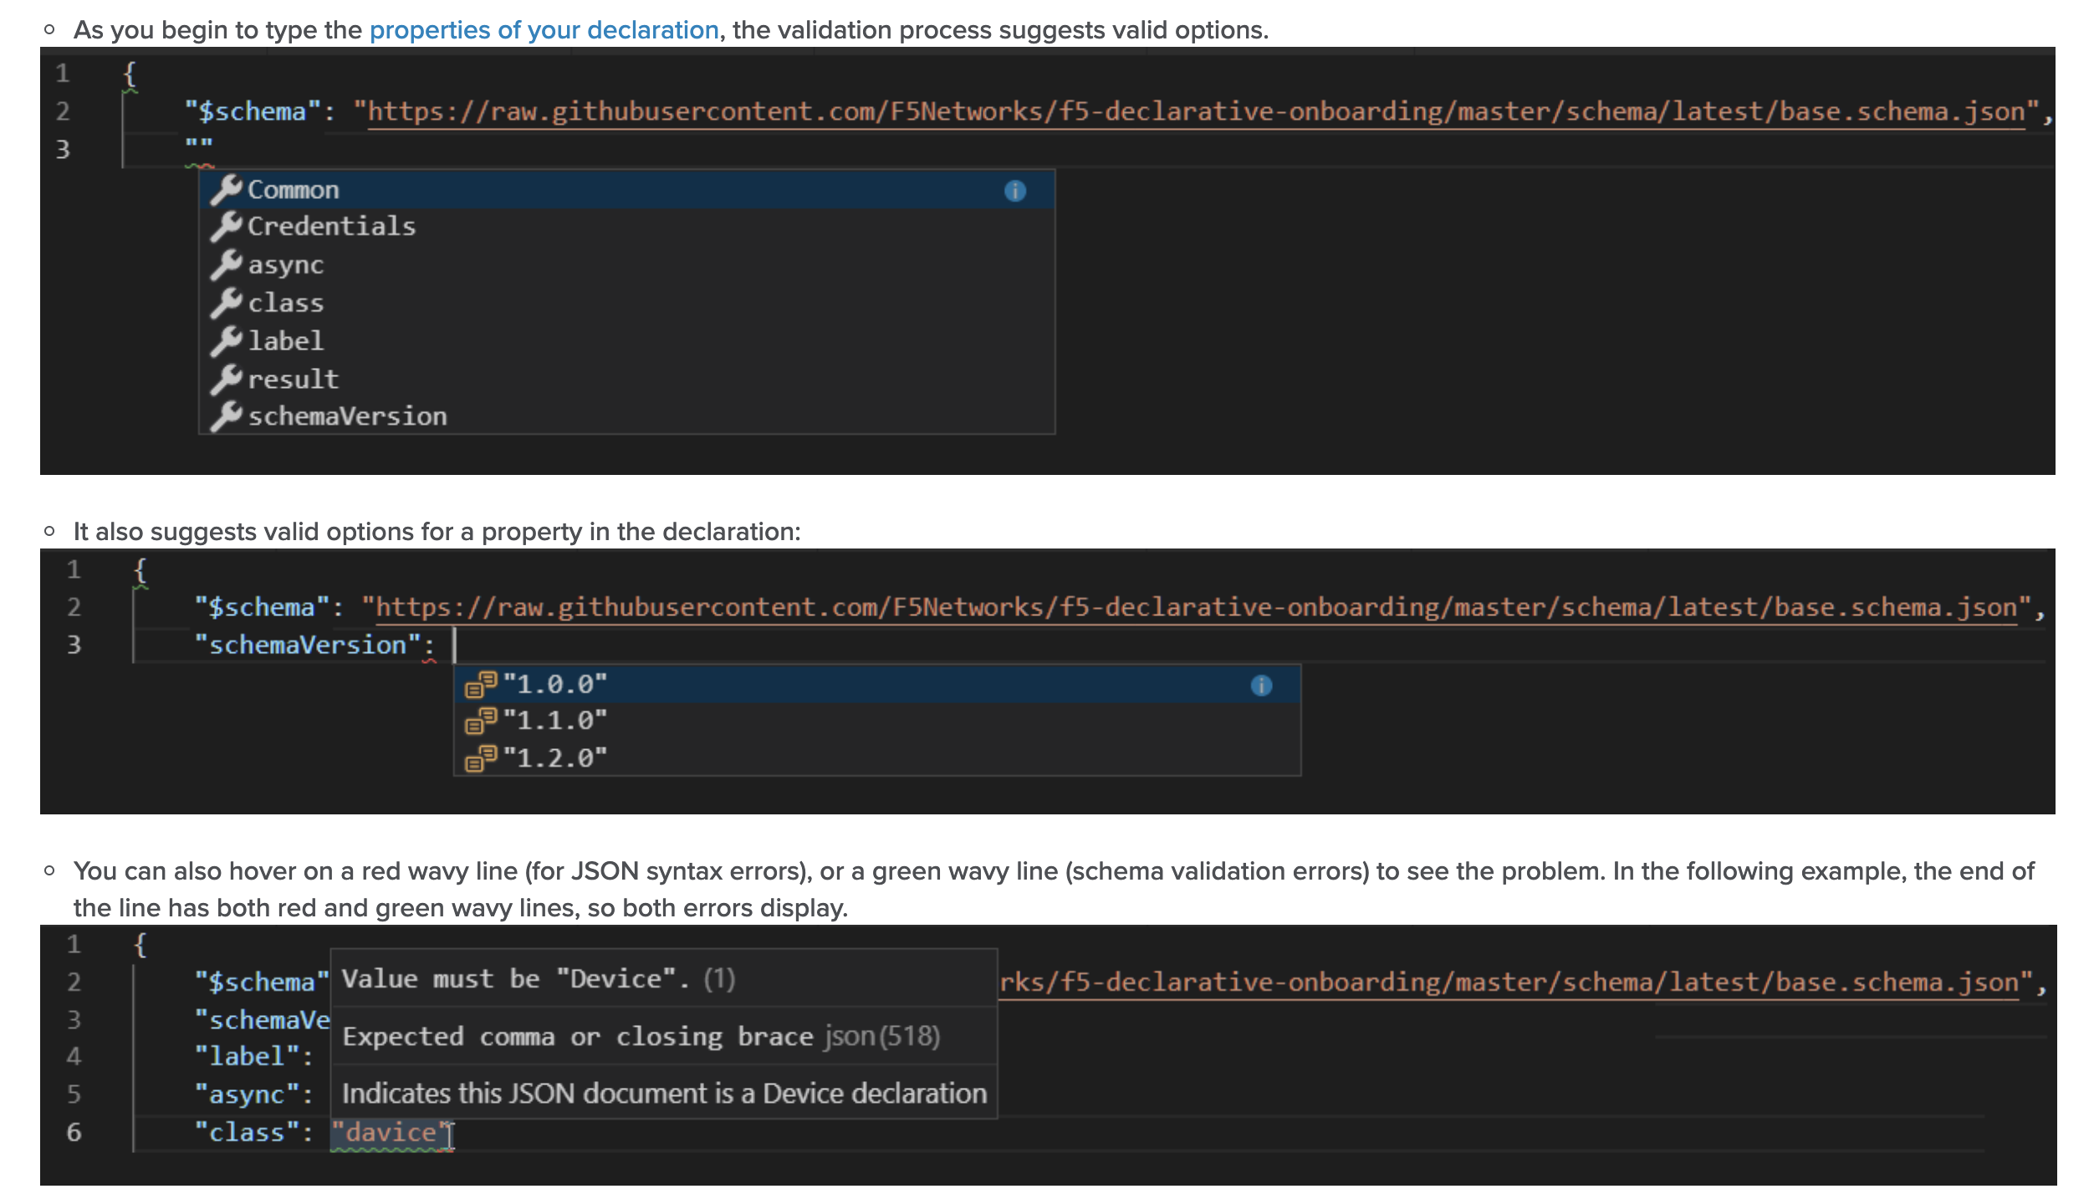Click the info icon on Common row
The image size is (2094, 1199).
1014,191
